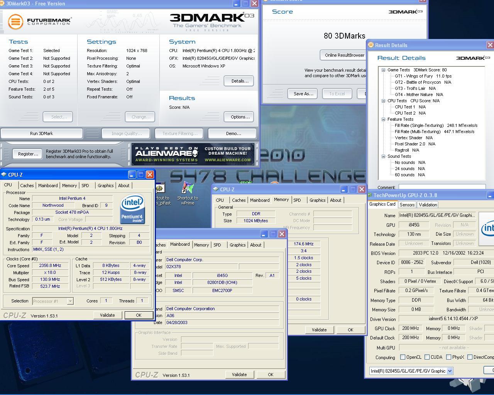Select GT2 - Battle of Proxycon row
Image resolution: width=494 pixels, height=395 pixels.
pos(423,82)
